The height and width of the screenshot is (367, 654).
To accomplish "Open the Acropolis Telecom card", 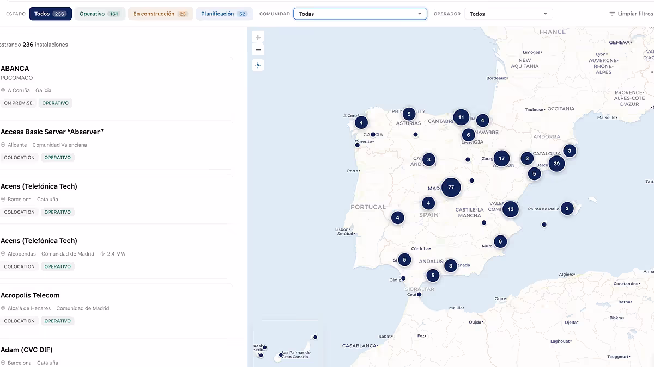I will [117, 308].
